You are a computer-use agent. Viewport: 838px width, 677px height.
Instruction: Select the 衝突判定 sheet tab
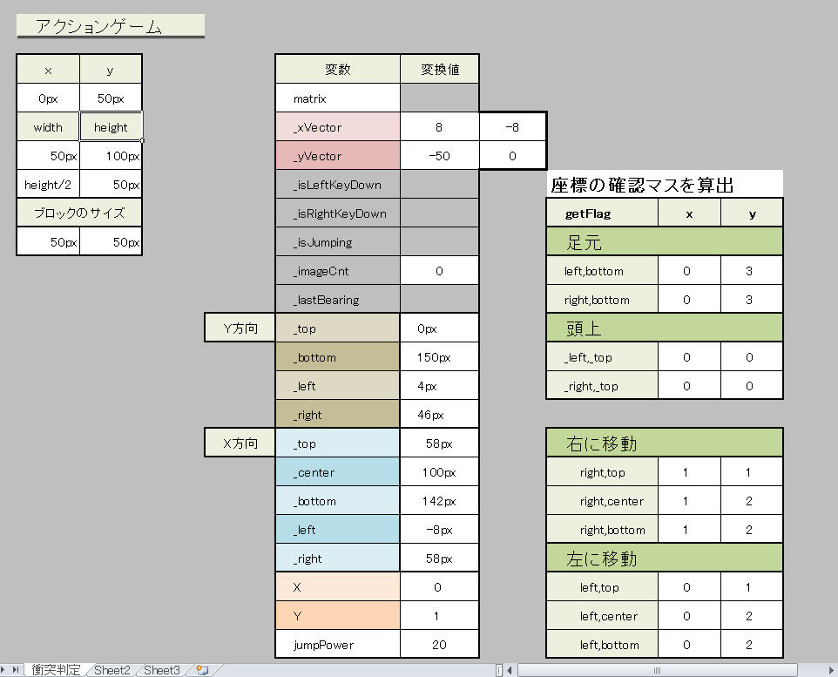pos(57,670)
